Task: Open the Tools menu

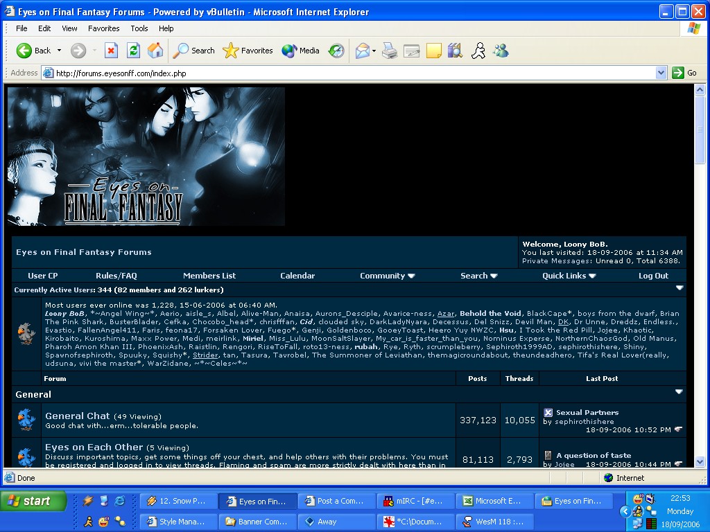Action: (x=139, y=28)
